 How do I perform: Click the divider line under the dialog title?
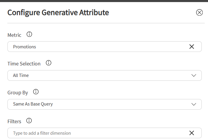(106, 23)
